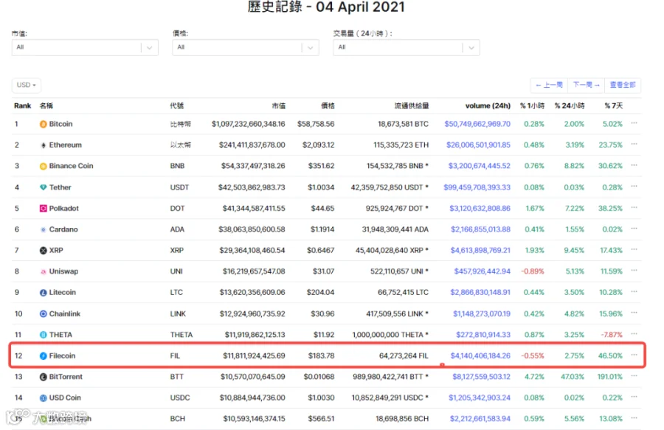664x430 pixels.
Task: Click the Uniswap logo icon
Action: [44, 271]
